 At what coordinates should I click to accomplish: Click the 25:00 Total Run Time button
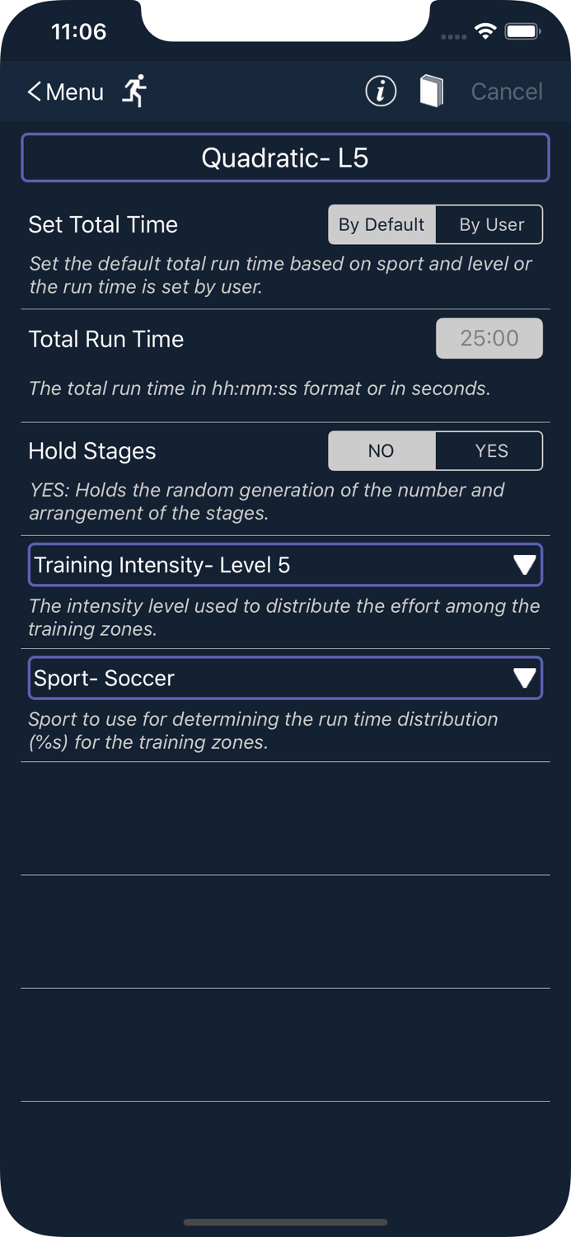coord(489,338)
